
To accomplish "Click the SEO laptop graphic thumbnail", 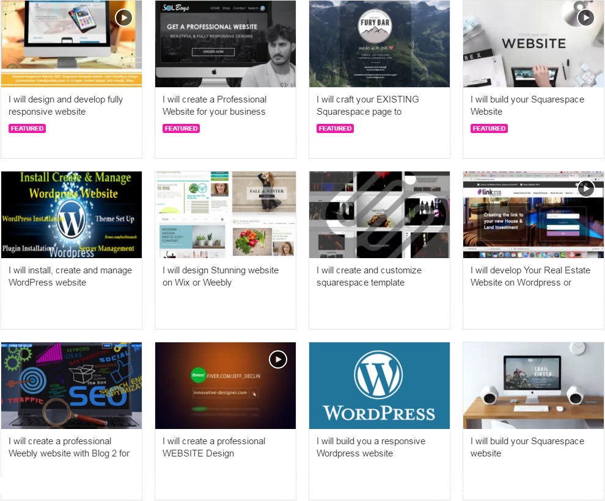I will (71, 386).
